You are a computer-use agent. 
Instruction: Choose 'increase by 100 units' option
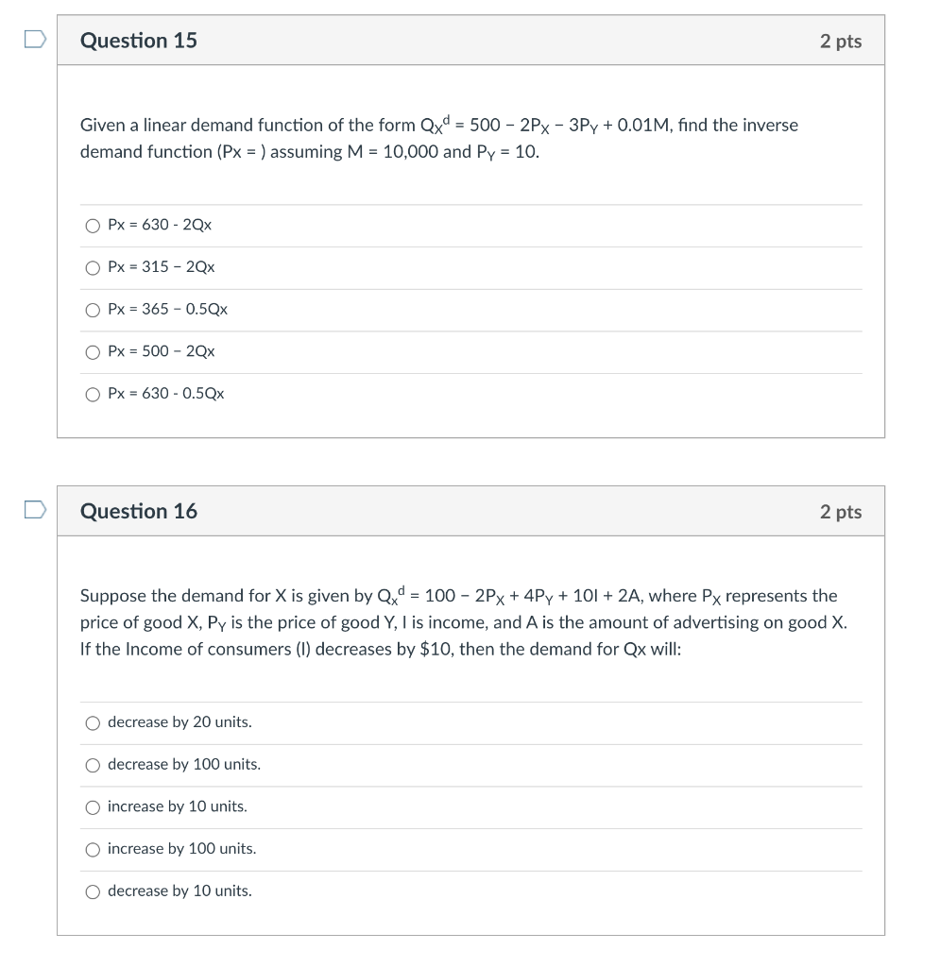[x=93, y=849]
